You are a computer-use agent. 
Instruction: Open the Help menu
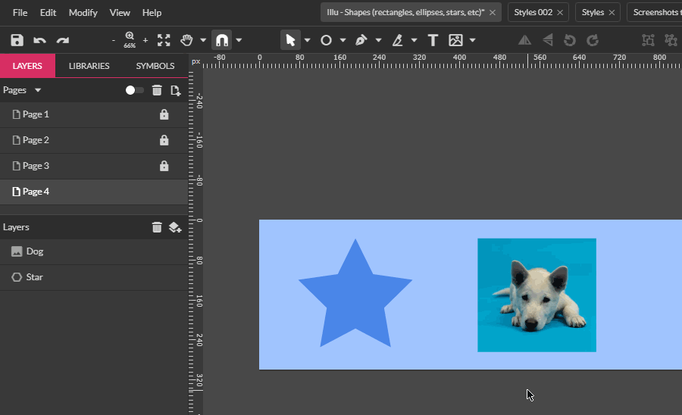coord(152,13)
